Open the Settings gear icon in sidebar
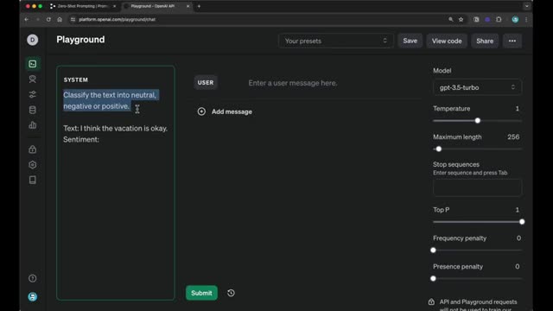This screenshot has height=311, width=553. [33, 165]
